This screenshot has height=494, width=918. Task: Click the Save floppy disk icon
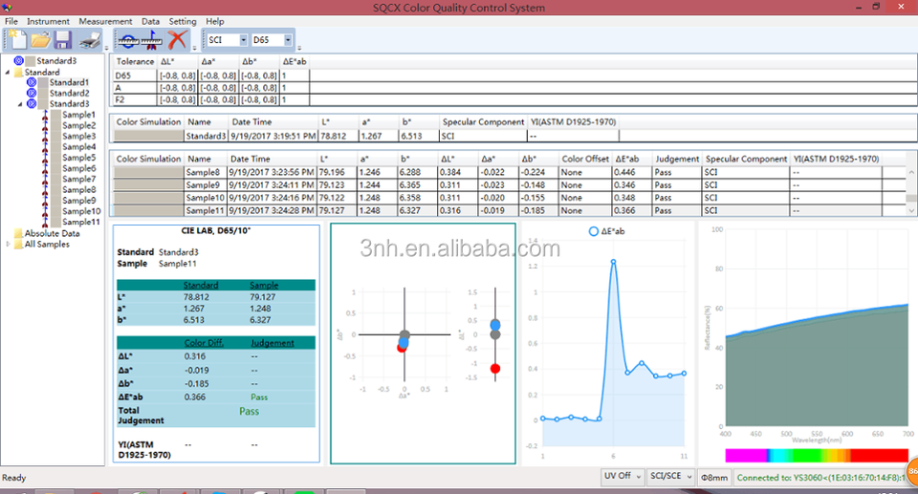pyautogui.click(x=63, y=40)
